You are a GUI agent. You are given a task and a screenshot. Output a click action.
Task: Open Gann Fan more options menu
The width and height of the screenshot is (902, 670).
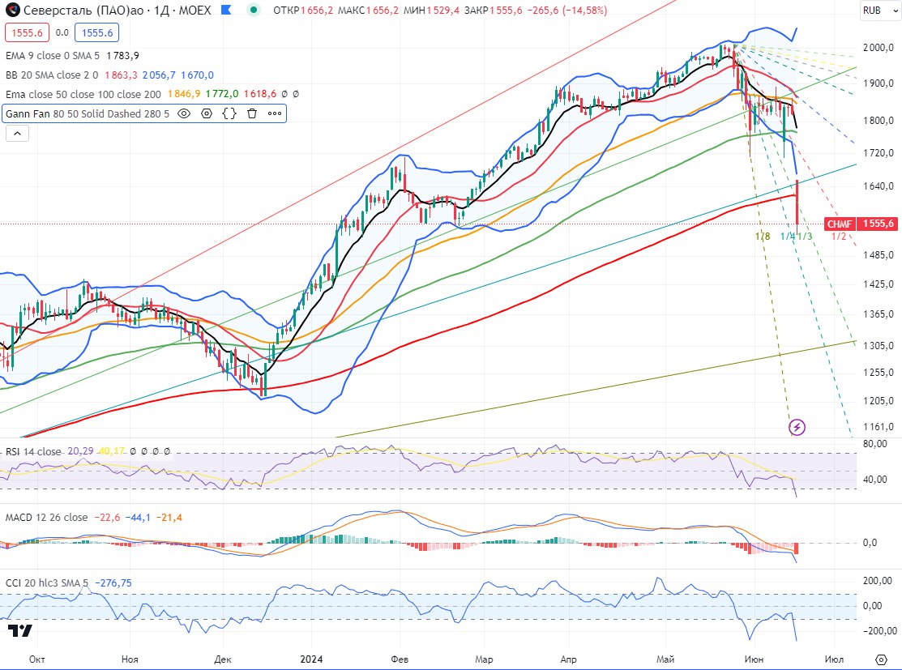[x=275, y=113]
